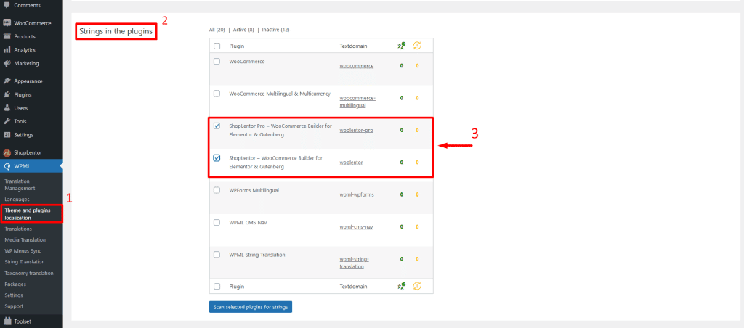The image size is (744, 328).
Task: Click Scan selected plugins for strings
Action: coord(251,307)
